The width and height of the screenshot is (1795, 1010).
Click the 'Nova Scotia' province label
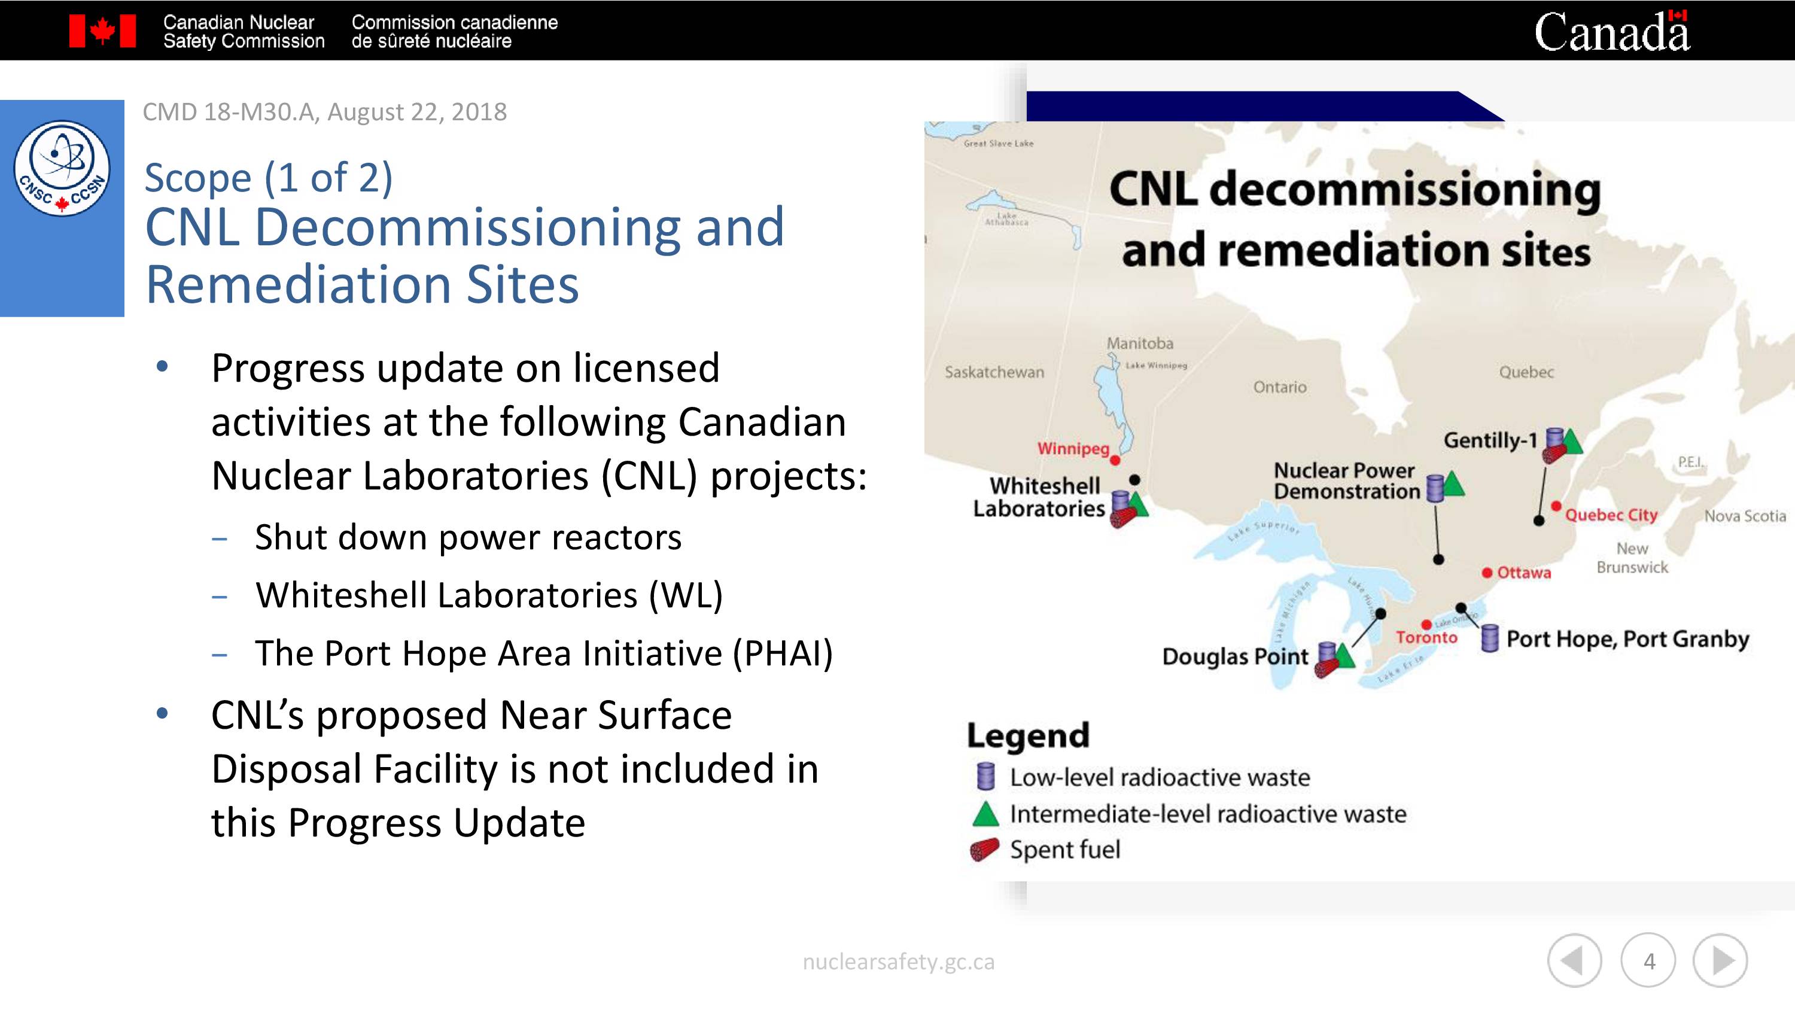pos(1745,516)
